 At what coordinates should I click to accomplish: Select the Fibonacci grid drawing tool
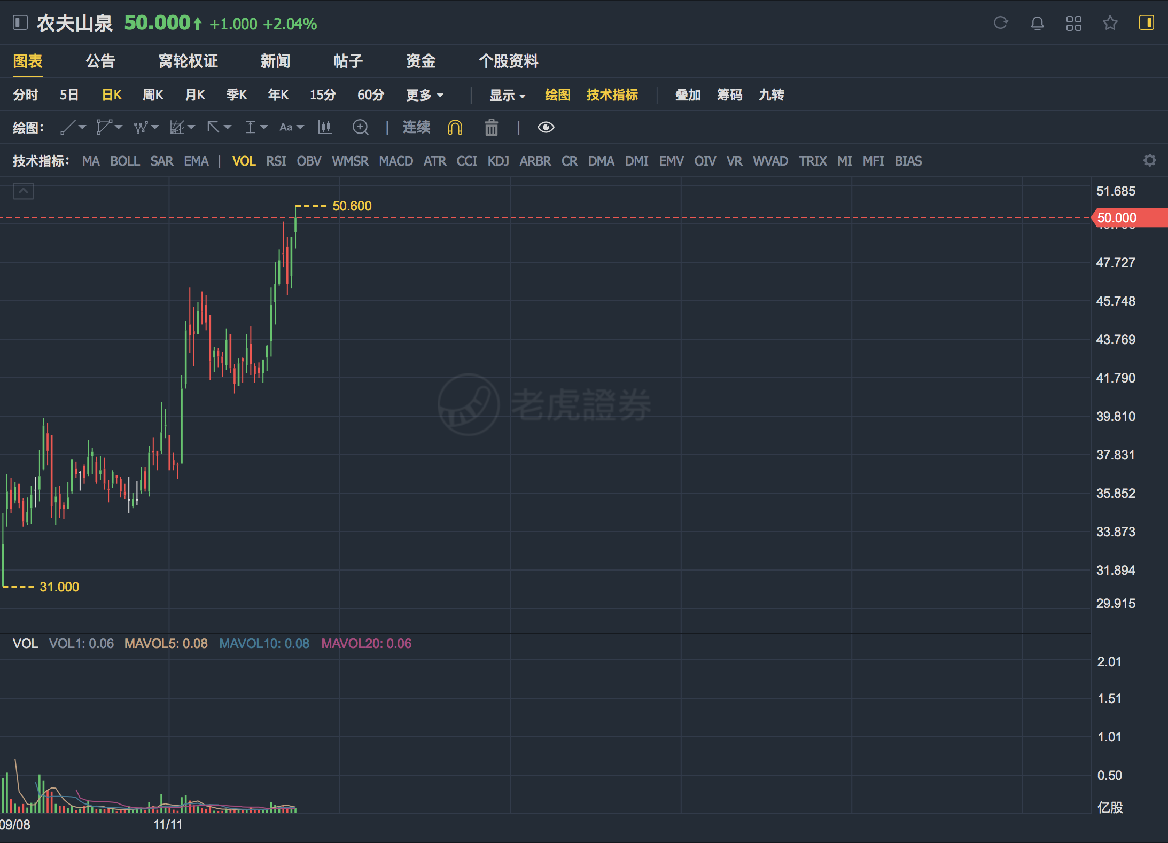point(177,127)
